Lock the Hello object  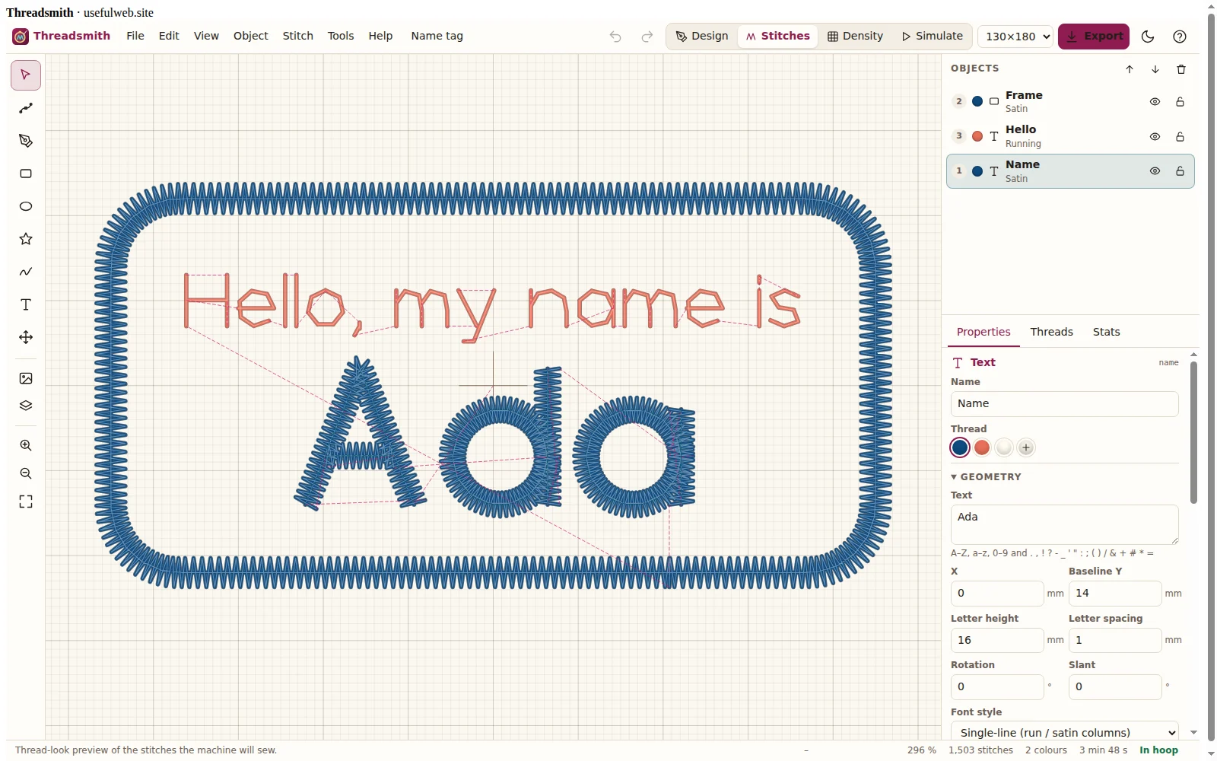tap(1180, 137)
